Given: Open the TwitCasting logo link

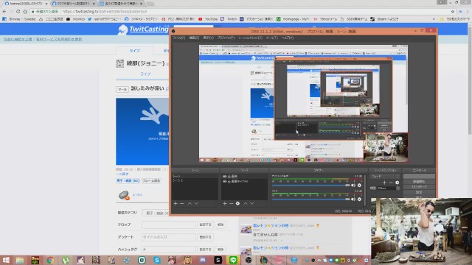Looking at the screenshot, I should [x=143, y=29].
